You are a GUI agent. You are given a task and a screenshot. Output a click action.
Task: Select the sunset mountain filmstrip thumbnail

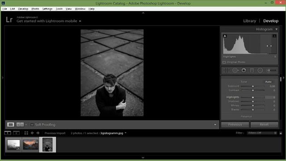(x=30, y=145)
